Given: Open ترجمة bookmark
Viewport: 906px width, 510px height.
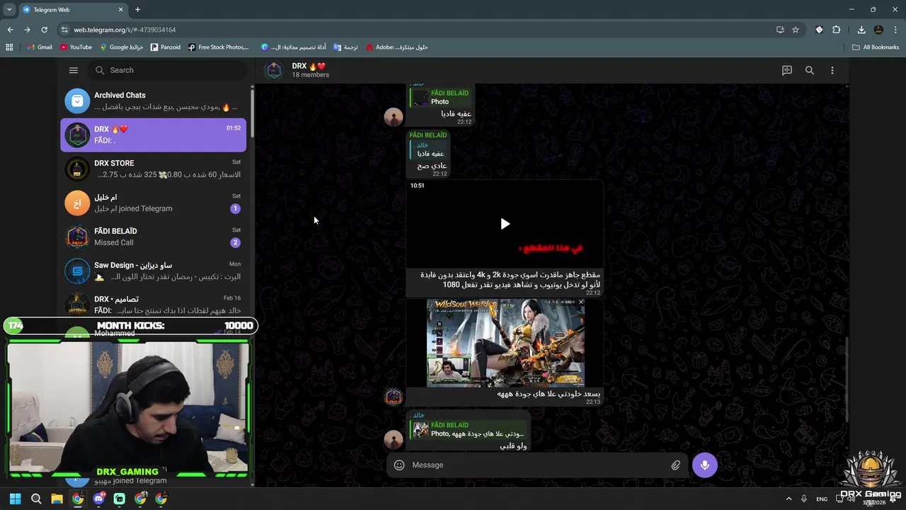Looking at the screenshot, I should point(345,47).
